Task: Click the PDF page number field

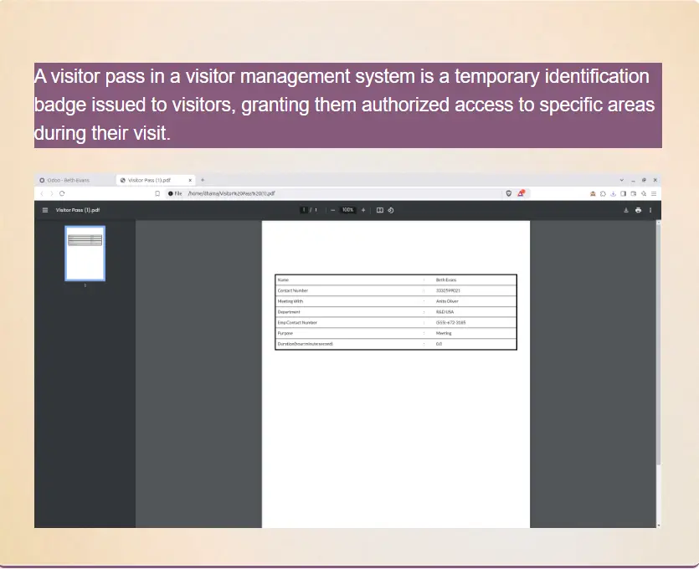Action: click(303, 210)
